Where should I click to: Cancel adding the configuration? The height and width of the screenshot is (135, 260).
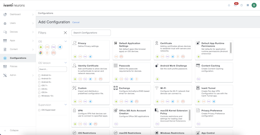tap(76, 22)
